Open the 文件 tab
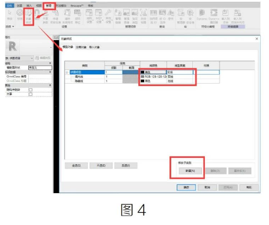This screenshot has width=269, height=225. point(9,6)
